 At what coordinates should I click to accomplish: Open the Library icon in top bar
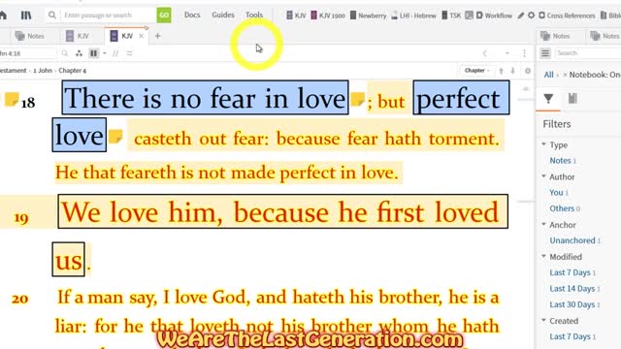point(26,16)
